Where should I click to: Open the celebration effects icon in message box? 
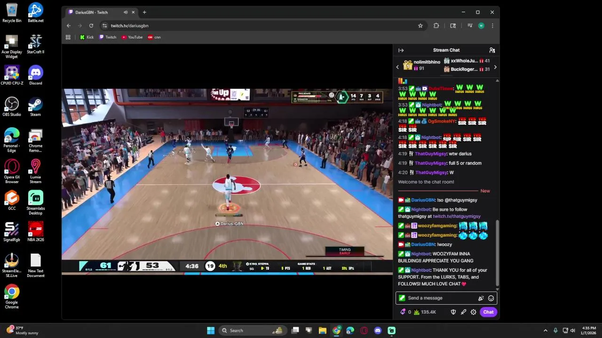point(481,298)
